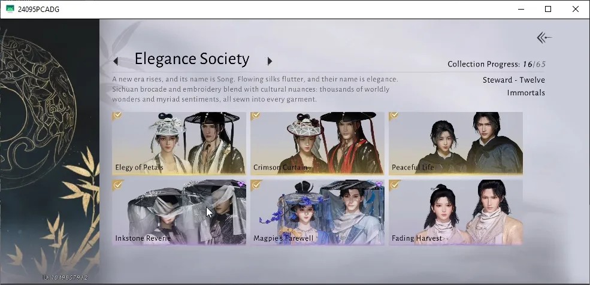Image resolution: width=590 pixels, height=285 pixels.
Task: Click the Elegance Society title
Action: click(192, 59)
